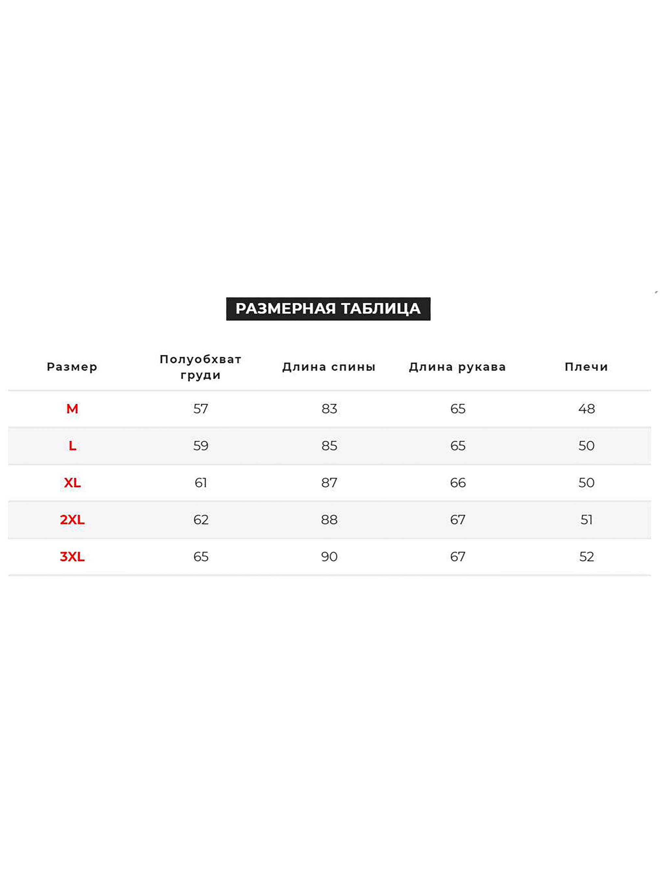660x880 pixels.
Task: Select the red L size label
Action: pos(72,446)
